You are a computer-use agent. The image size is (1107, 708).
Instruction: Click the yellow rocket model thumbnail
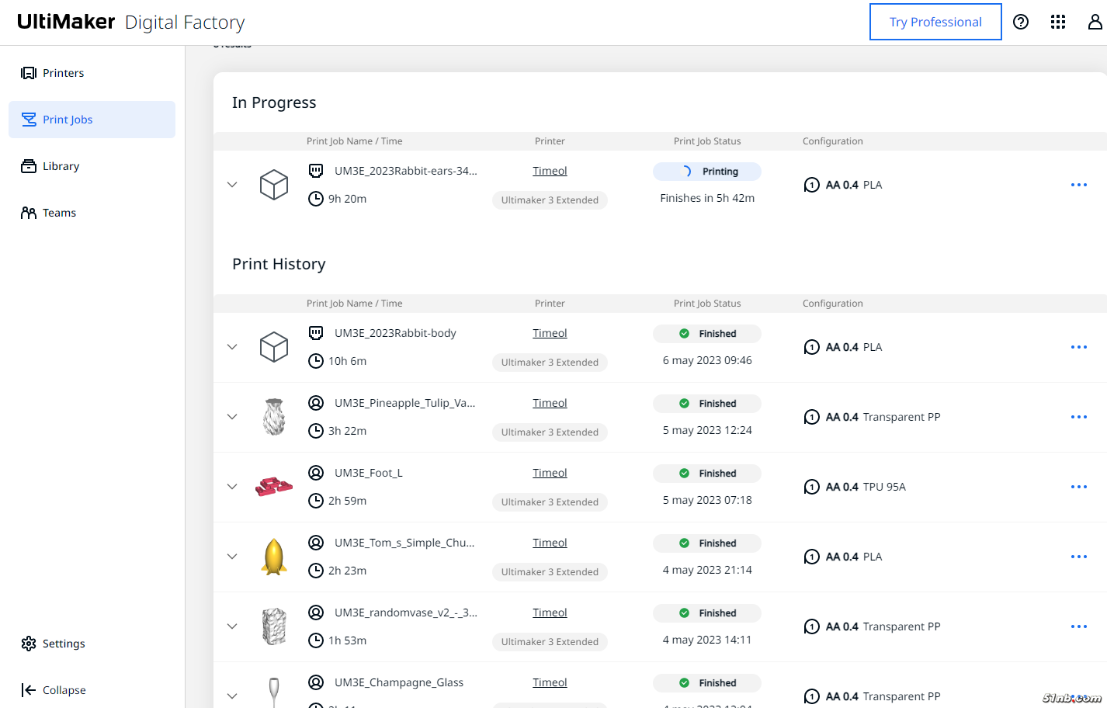tap(274, 557)
